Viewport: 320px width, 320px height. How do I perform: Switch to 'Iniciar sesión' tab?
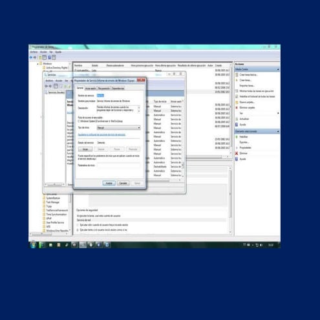point(91,89)
